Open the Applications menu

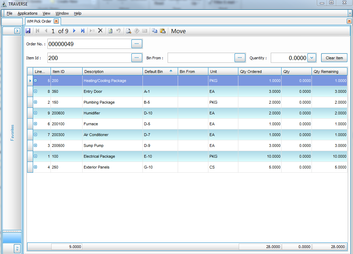(x=28, y=13)
